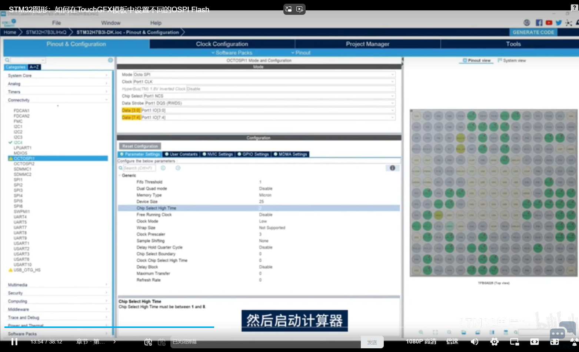
Task: Open ST YouTube channel icon
Action: [549, 23]
